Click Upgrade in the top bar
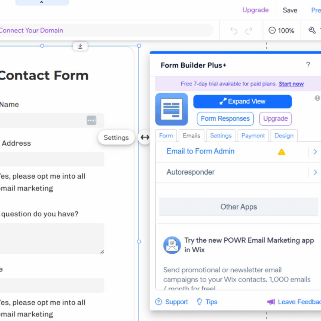321x321 pixels. [x=256, y=10]
